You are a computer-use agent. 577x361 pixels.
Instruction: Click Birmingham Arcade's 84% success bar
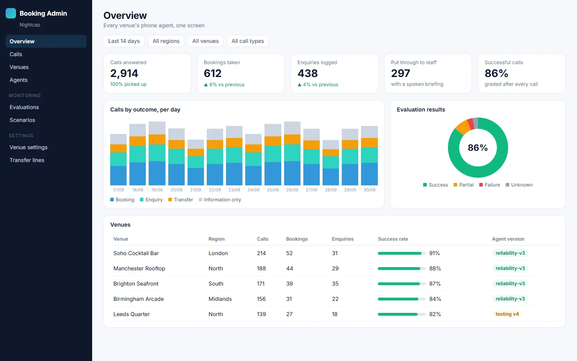(x=402, y=299)
